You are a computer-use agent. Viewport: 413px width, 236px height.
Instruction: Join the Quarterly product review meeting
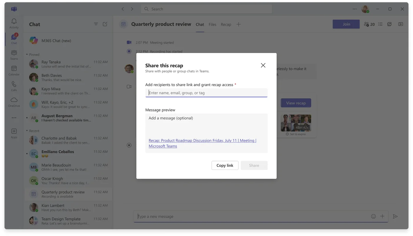[x=346, y=24]
